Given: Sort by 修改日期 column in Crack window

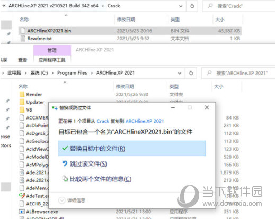Looking at the screenshot, I should point(126,20).
